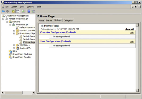This screenshot has width=142, height=99.
Task: Collapse the Forest: lowewriter.pri node
Action: click(3, 19)
